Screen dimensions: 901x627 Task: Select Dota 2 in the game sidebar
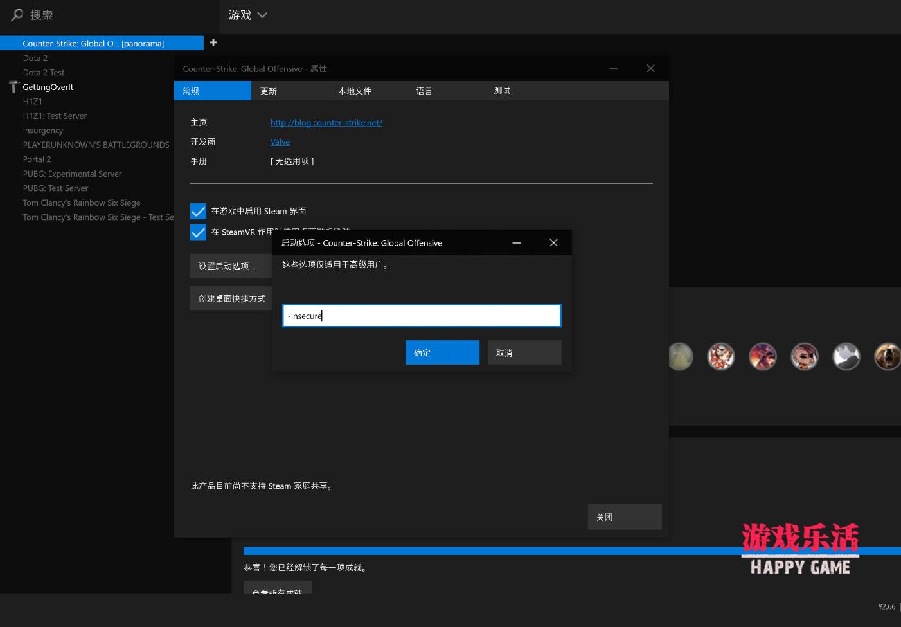coord(35,58)
